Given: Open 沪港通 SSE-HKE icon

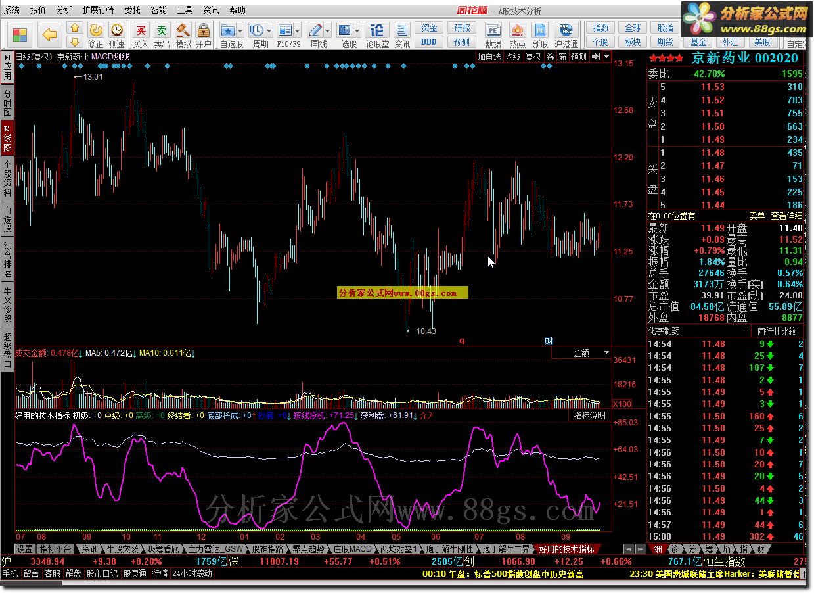Looking at the screenshot, I should tap(566, 30).
